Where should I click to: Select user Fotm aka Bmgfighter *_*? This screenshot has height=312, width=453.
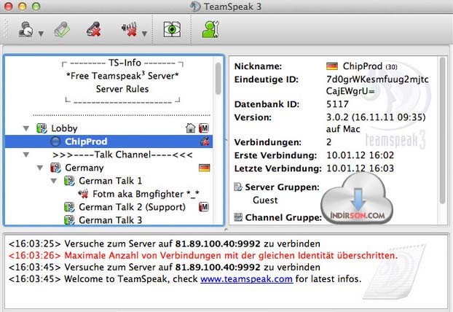(x=146, y=194)
